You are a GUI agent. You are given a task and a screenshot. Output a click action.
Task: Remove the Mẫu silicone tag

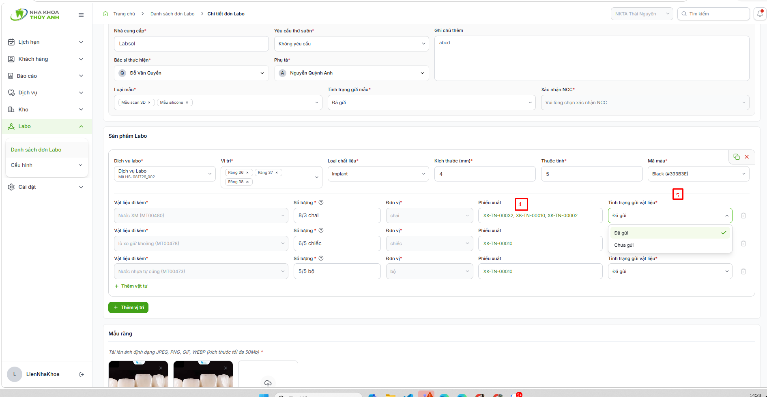[x=187, y=102]
